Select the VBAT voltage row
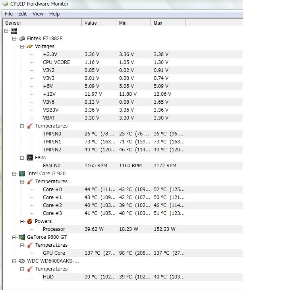Image resolution: width=286 pixels, height=290 pixels. (142, 118)
